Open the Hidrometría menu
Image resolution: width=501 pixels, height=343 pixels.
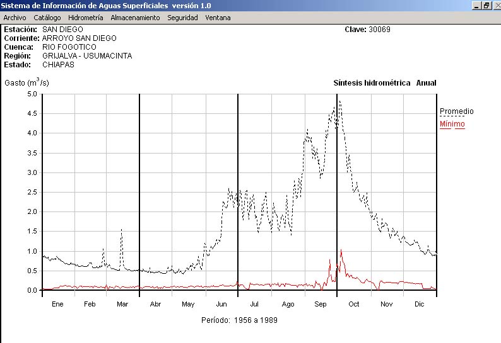click(x=85, y=18)
